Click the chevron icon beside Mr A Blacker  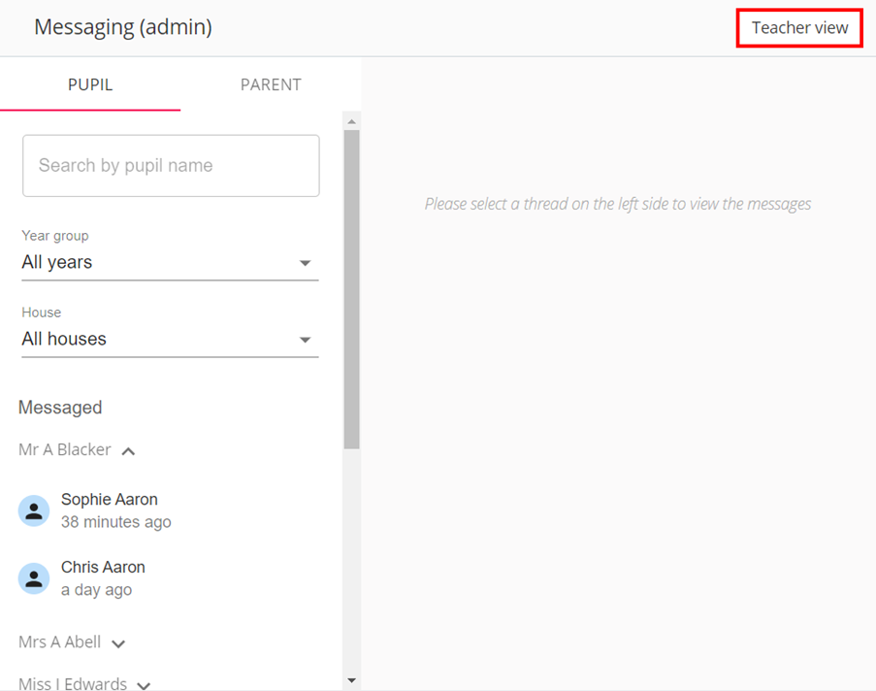pos(128,450)
